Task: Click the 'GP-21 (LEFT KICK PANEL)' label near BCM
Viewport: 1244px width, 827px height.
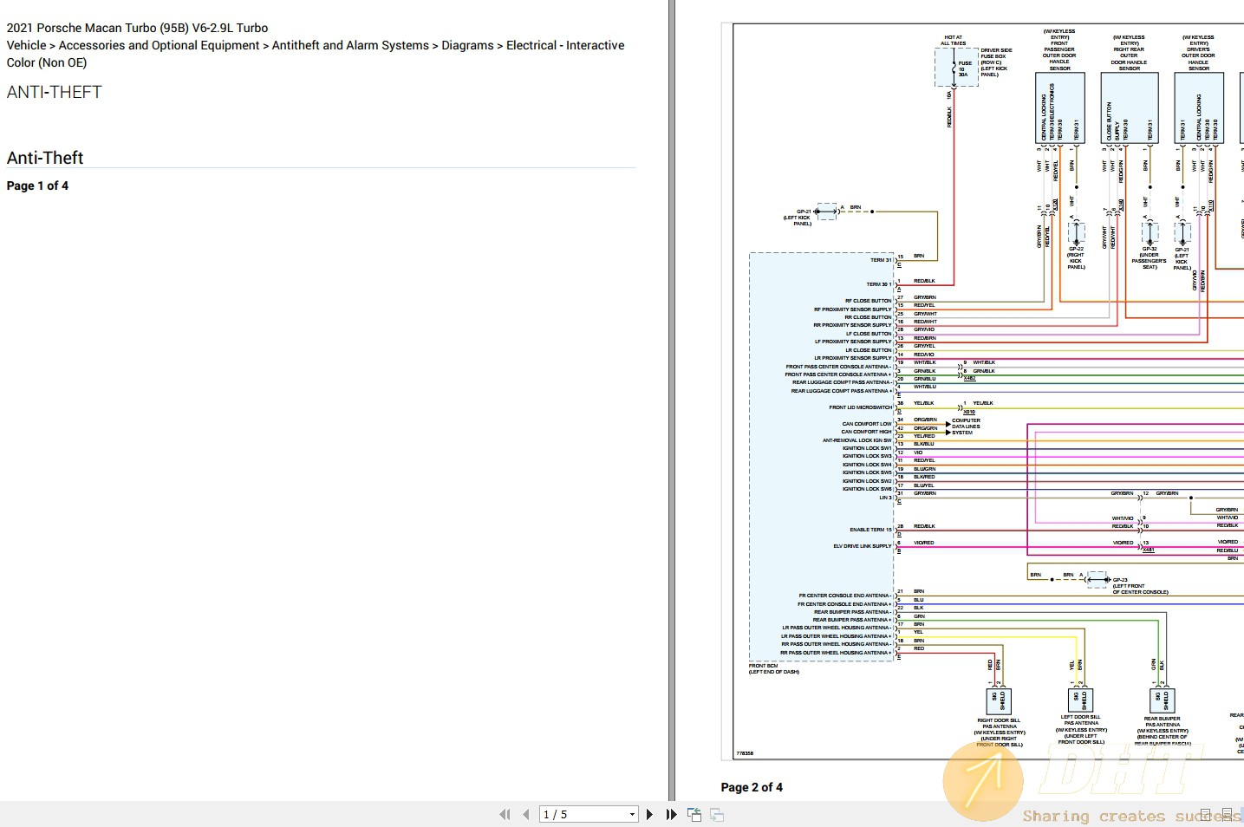Action: (x=798, y=218)
